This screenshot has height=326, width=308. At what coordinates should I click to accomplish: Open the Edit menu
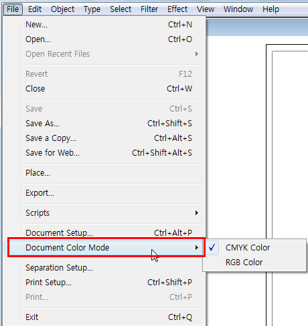pyautogui.click(x=35, y=9)
